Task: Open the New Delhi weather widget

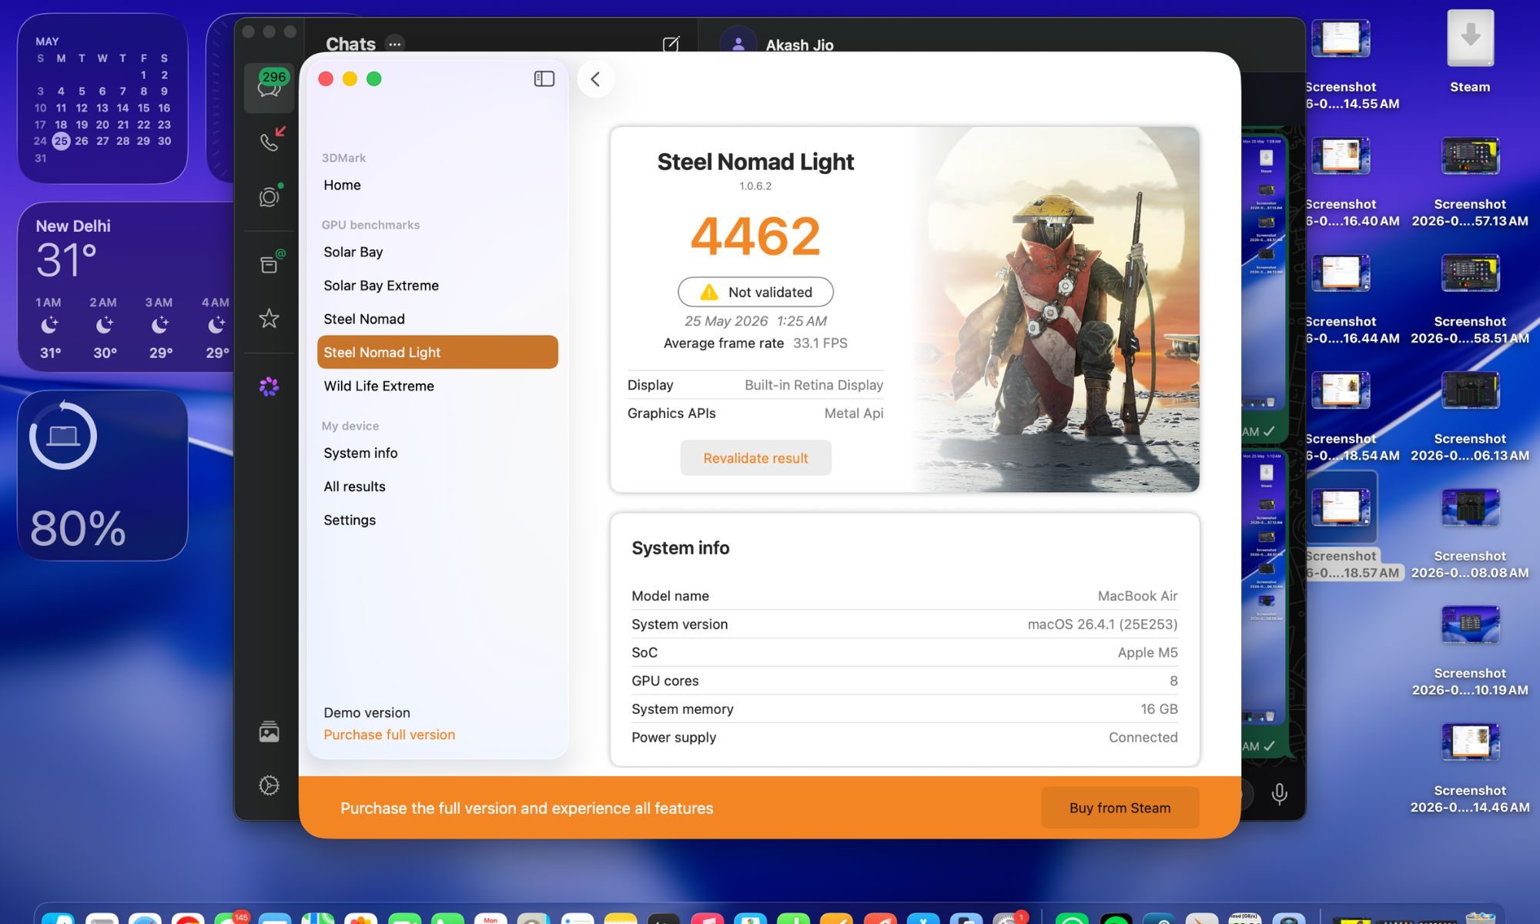Action: pos(126,287)
